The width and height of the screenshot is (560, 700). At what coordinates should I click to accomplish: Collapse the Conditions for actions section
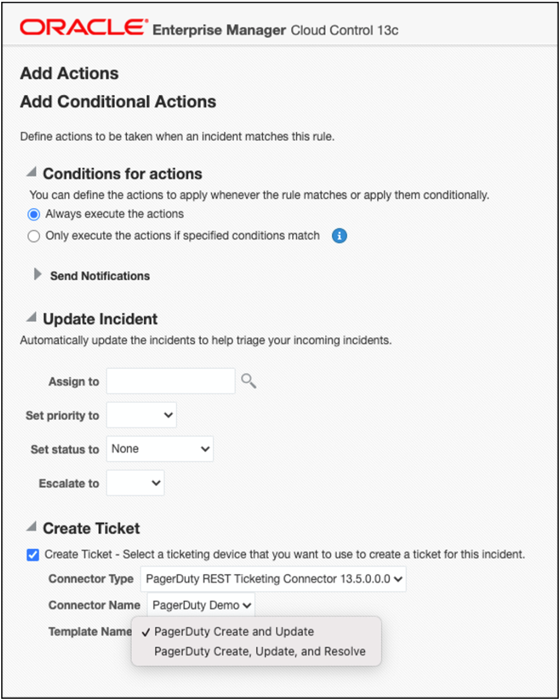tap(31, 173)
